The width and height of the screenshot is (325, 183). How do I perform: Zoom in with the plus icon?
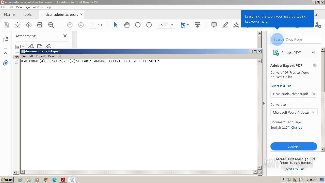coord(149,25)
